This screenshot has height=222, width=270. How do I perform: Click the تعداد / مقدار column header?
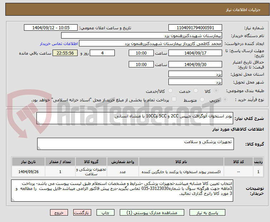[x=60, y=162]
